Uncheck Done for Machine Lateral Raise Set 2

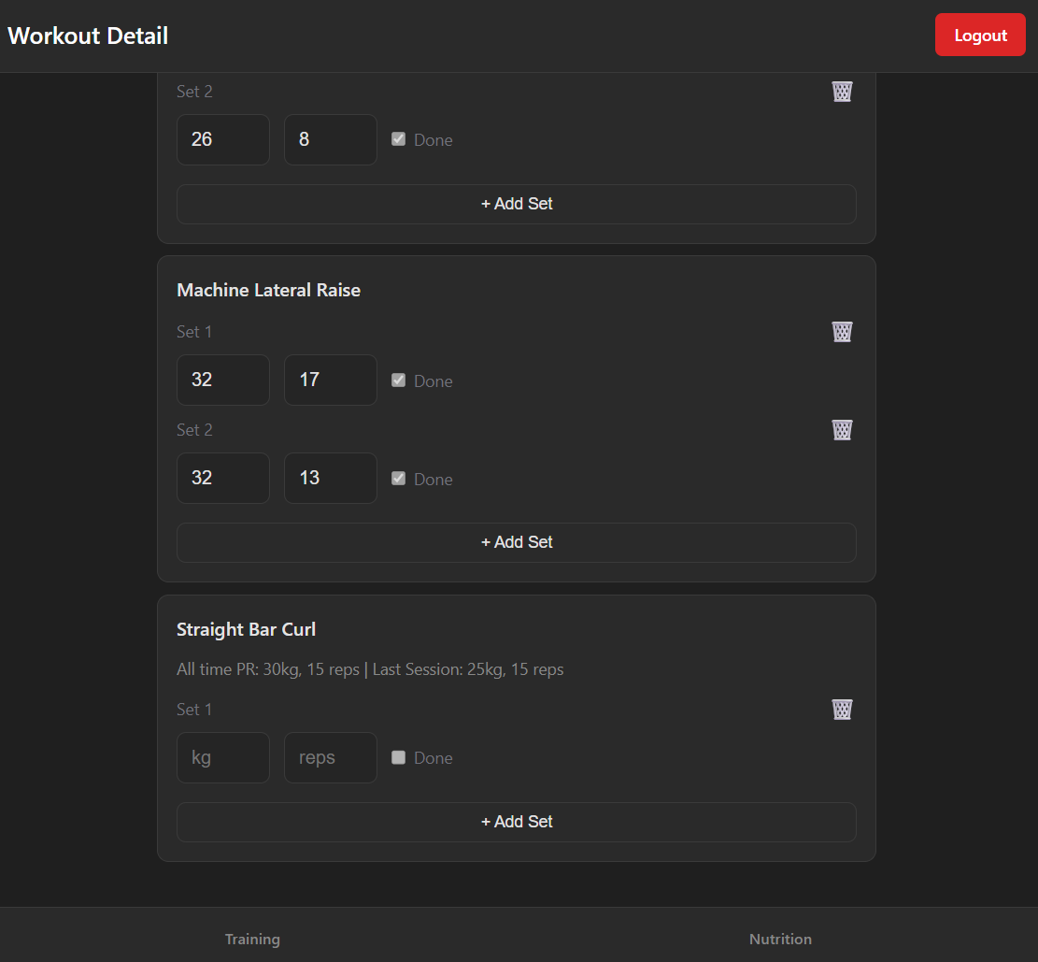398,478
